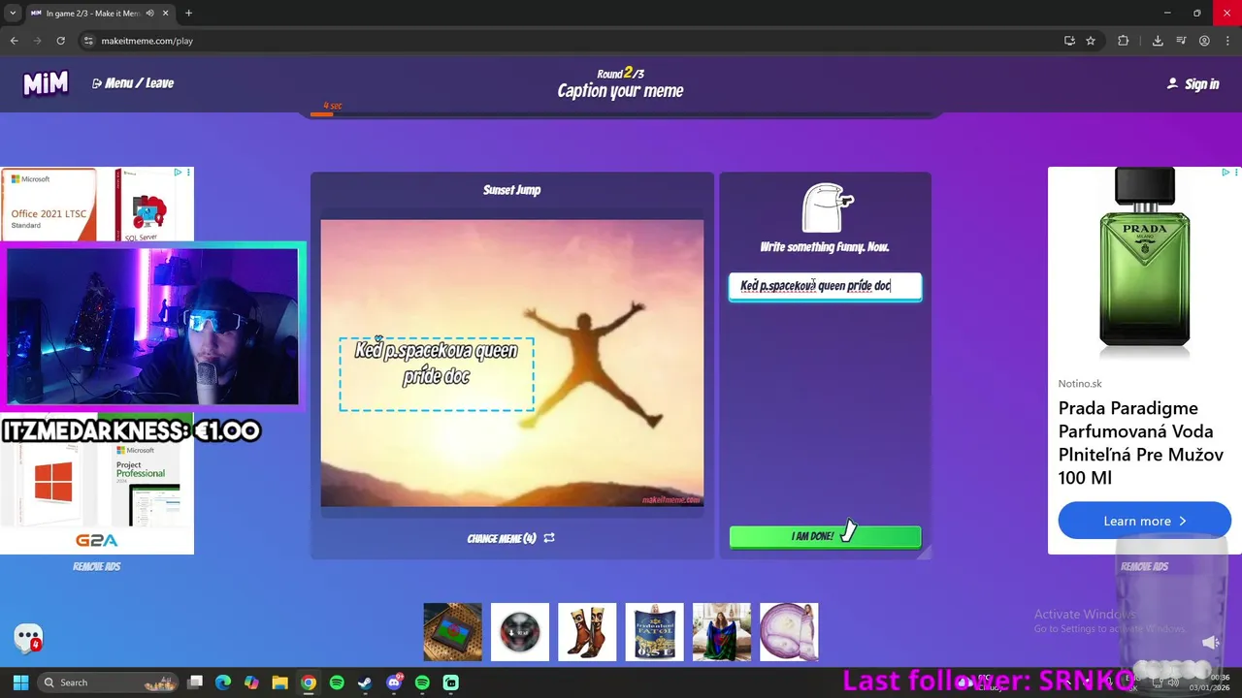
Task: Click Remove Ads under the Prada ad
Action: pos(1144,566)
